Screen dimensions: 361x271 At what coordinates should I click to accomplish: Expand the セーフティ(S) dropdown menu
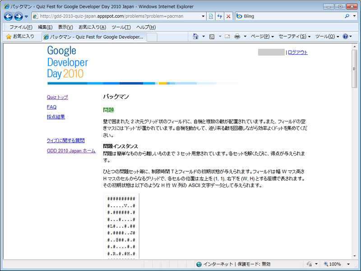[294, 37]
